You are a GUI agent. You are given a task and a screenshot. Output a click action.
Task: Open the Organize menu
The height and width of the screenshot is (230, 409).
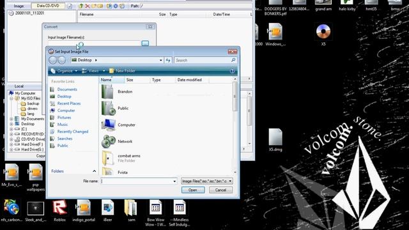tap(64, 71)
